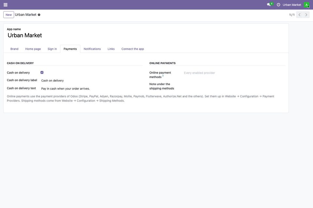Click the ONLINE PAYMENTS section heading

(163, 63)
